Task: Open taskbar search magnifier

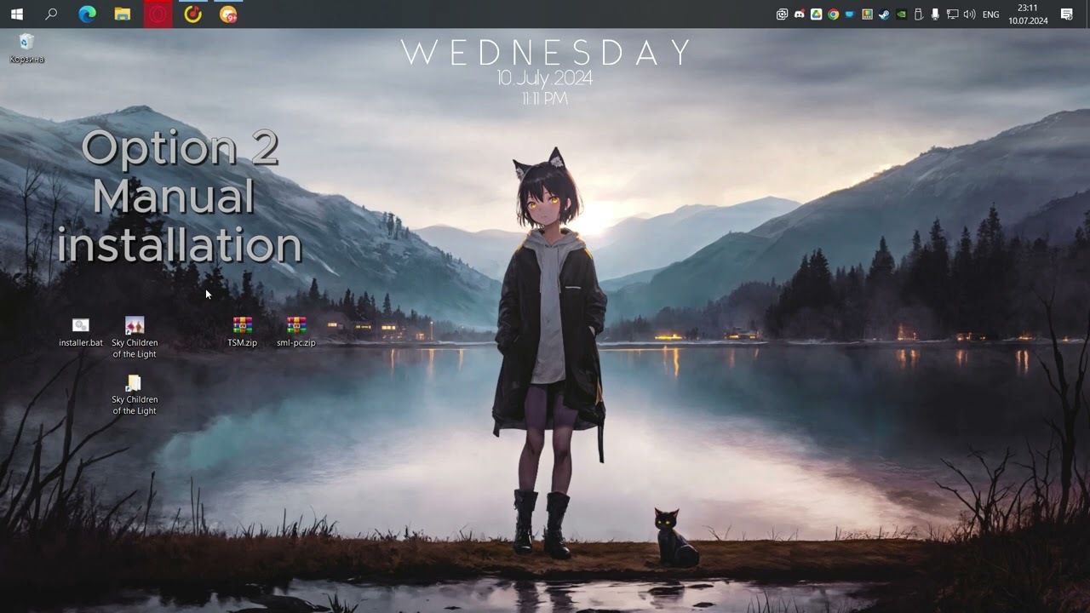Action: tap(51, 14)
